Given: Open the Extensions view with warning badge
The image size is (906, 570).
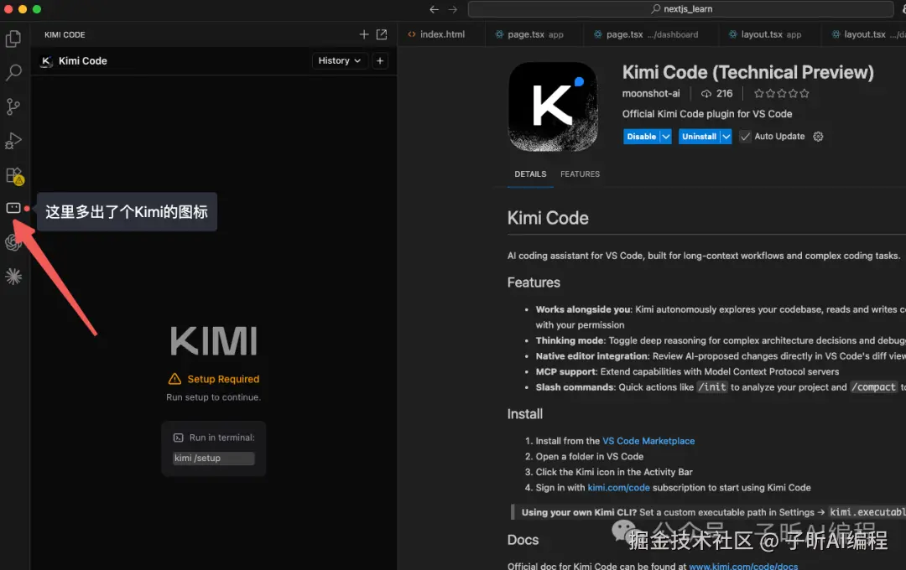Looking at the screenshot, I should (x=14, y=175).
